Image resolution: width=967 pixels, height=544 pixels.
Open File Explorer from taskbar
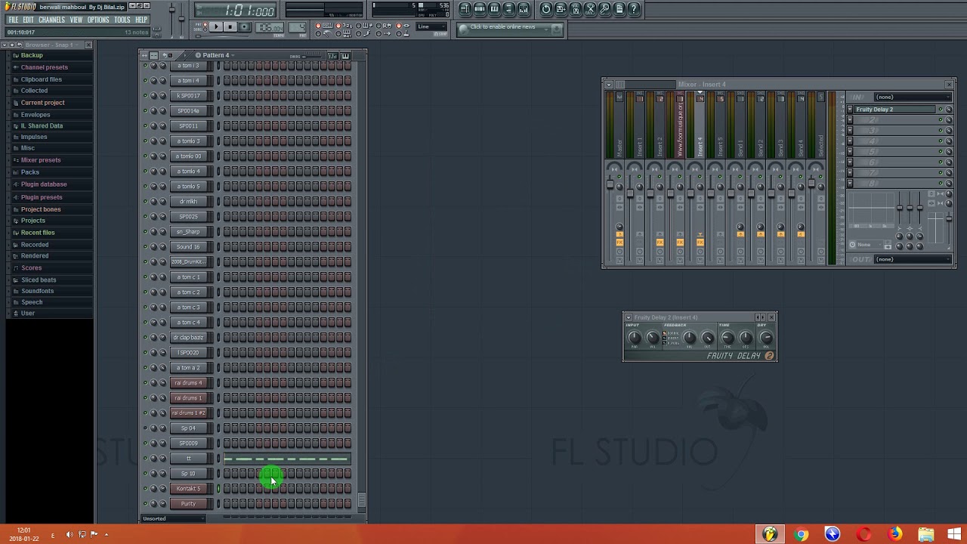(x=925, y=534)
